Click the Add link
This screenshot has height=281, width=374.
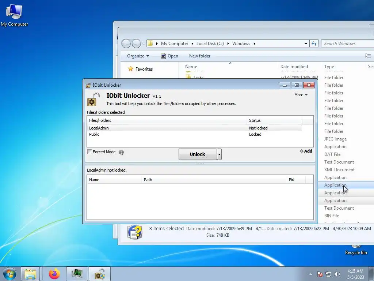click(306, 151)
